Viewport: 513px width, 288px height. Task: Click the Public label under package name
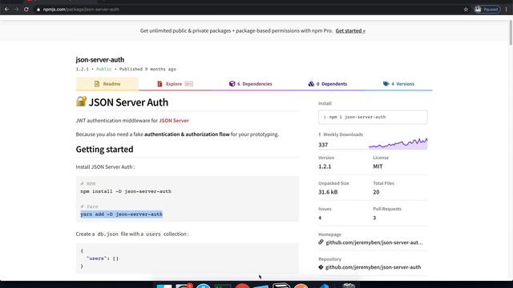pyautogui.click(x=103, y=70)
